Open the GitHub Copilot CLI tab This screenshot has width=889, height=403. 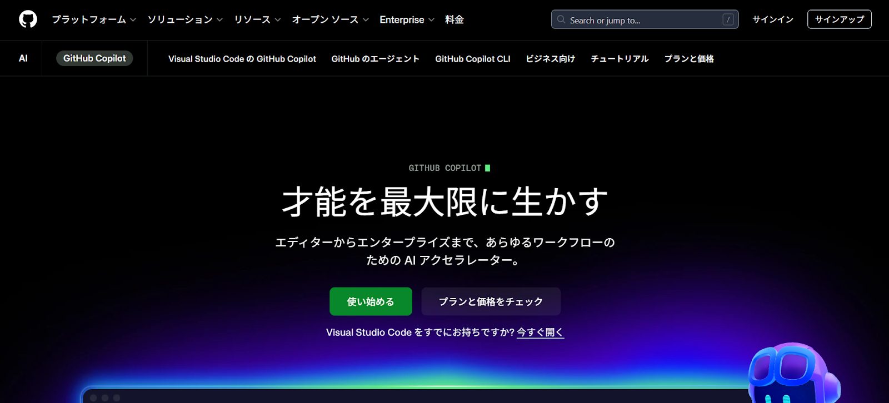click(472, 59)
